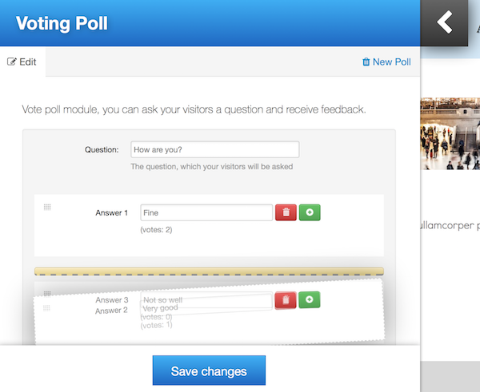This screenshot has height=392, width=480.
Task: Click the 'Answer 1' label
Action: (111, 213)
